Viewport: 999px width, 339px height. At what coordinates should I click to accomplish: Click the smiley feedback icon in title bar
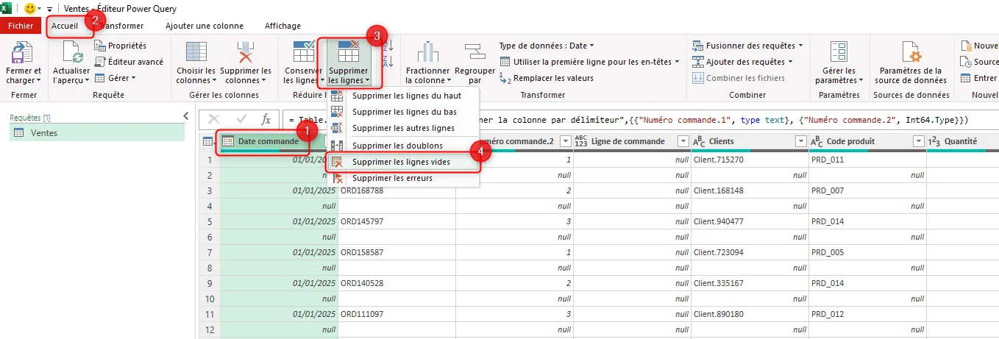[x=30, y=8]
